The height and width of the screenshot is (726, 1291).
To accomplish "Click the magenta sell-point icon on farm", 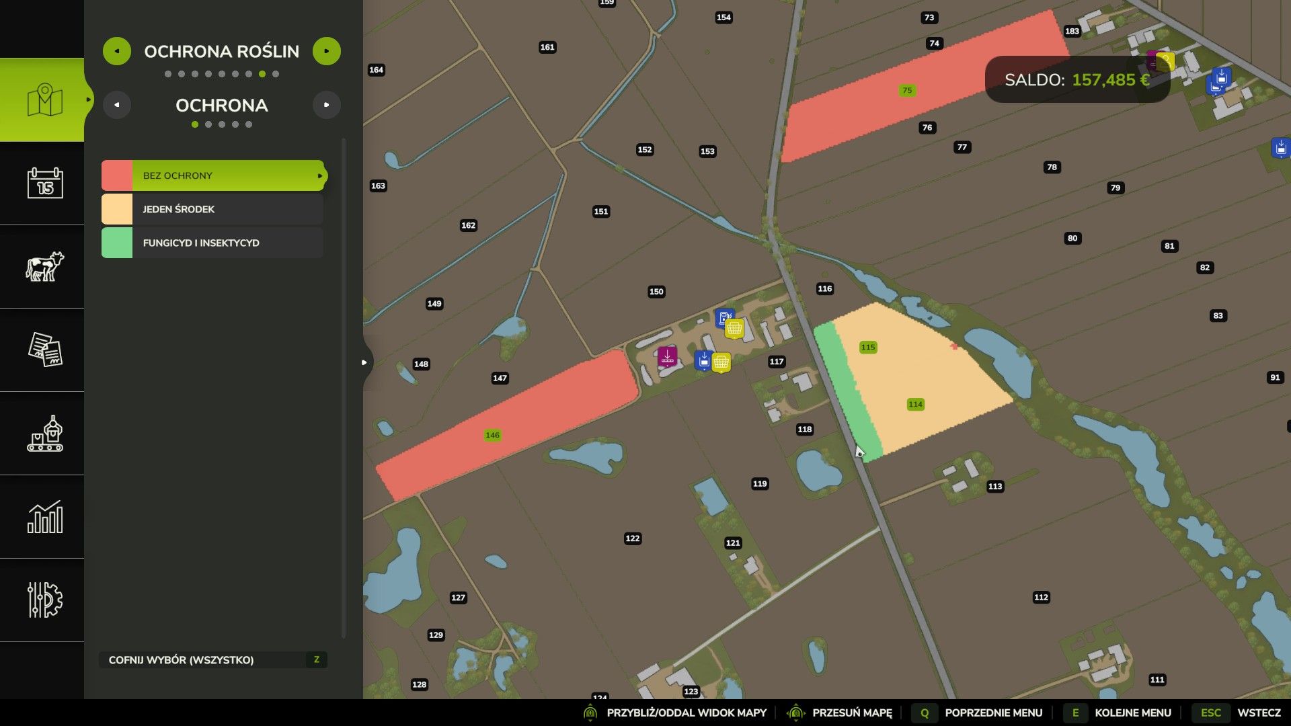I will point(667,357).
